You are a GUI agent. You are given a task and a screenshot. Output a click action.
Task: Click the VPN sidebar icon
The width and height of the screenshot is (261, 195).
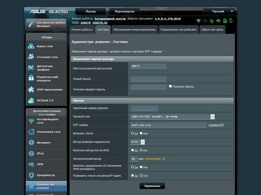click(x=31, y=164)
